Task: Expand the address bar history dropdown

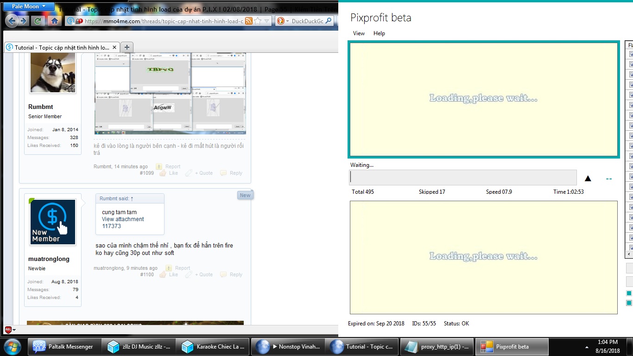Action: [x=267, y=21]
